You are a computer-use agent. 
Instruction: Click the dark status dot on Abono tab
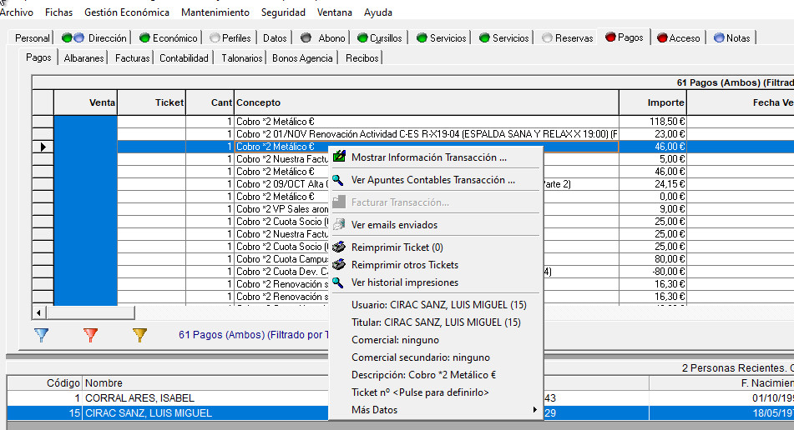pyautogui.click(x=306, y=37)
